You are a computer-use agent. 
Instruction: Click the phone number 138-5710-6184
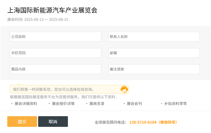point(143,122)
